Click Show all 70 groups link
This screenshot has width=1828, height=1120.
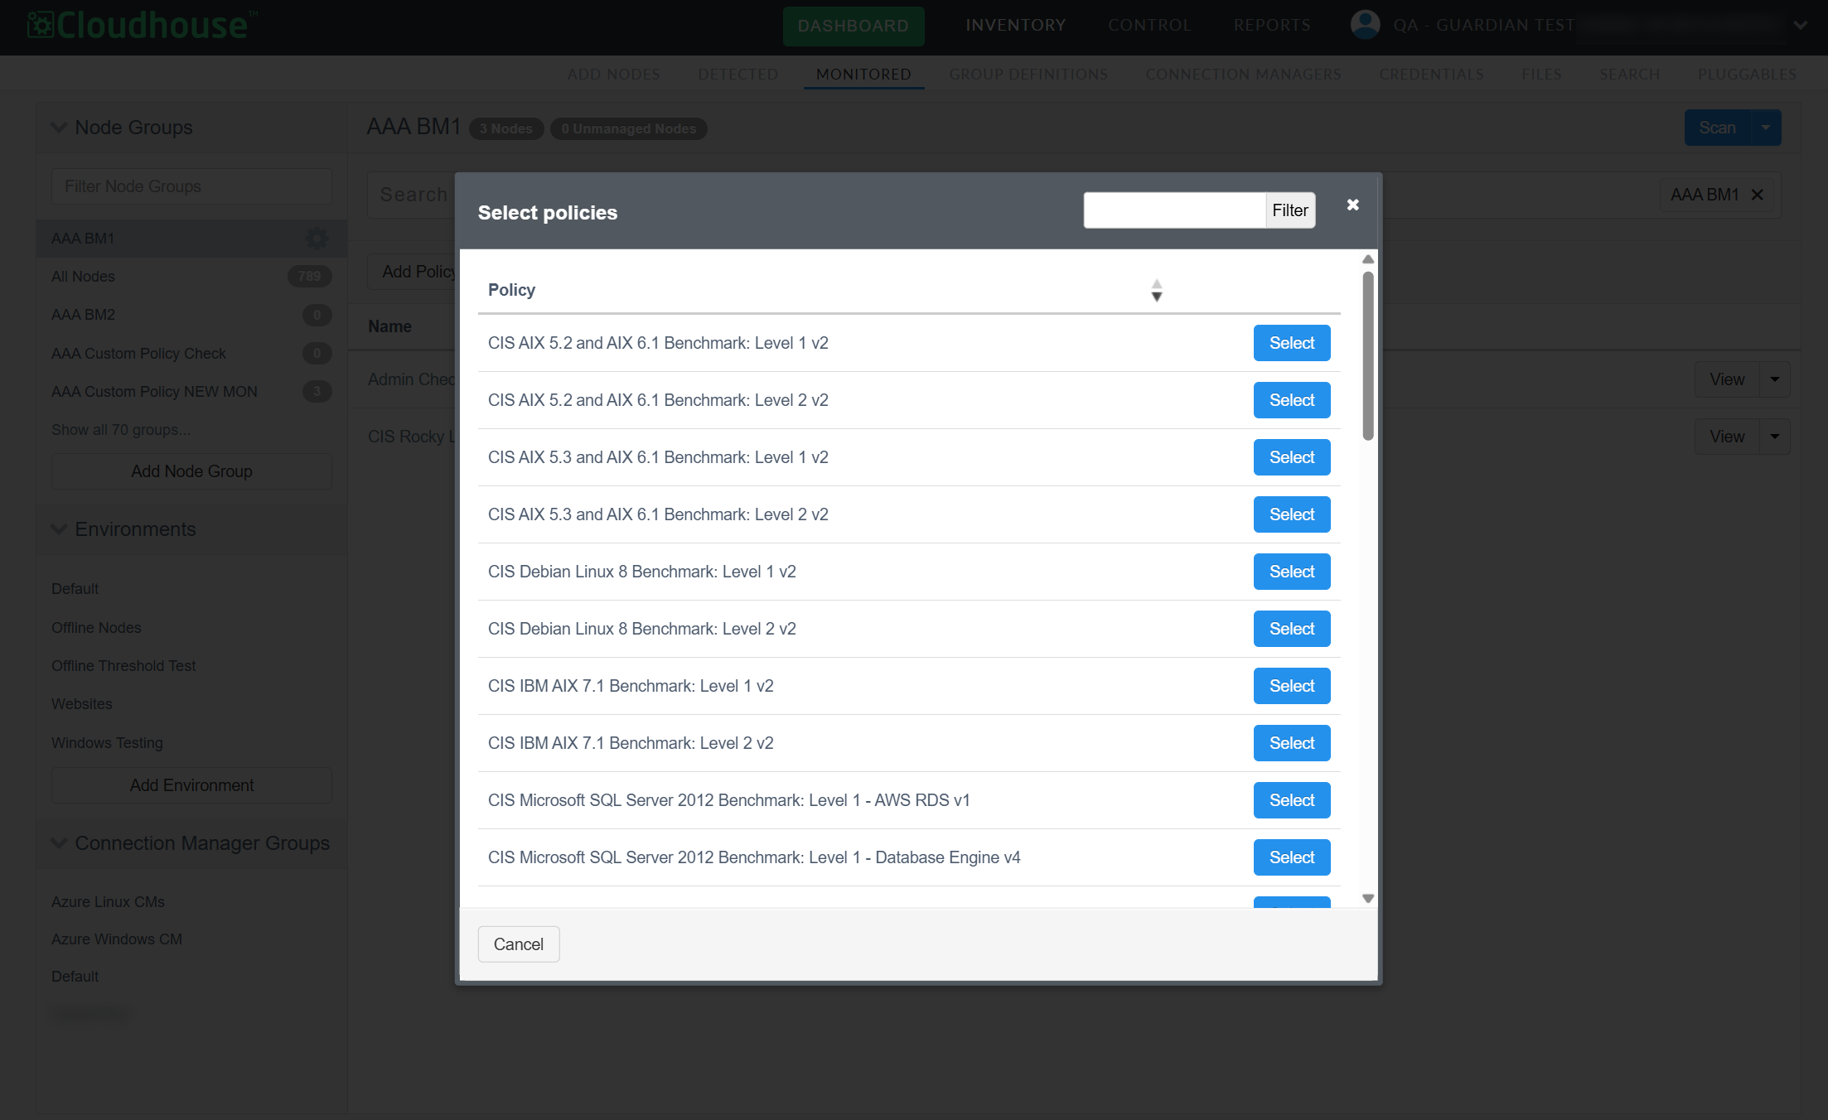[121, 430]
